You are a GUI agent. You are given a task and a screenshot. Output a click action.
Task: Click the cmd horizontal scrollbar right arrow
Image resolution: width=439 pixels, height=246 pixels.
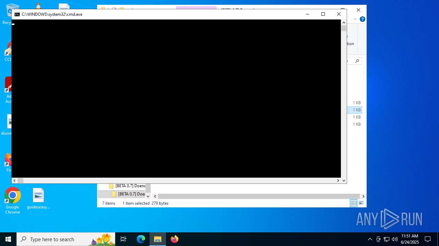[x=338, y=180]
